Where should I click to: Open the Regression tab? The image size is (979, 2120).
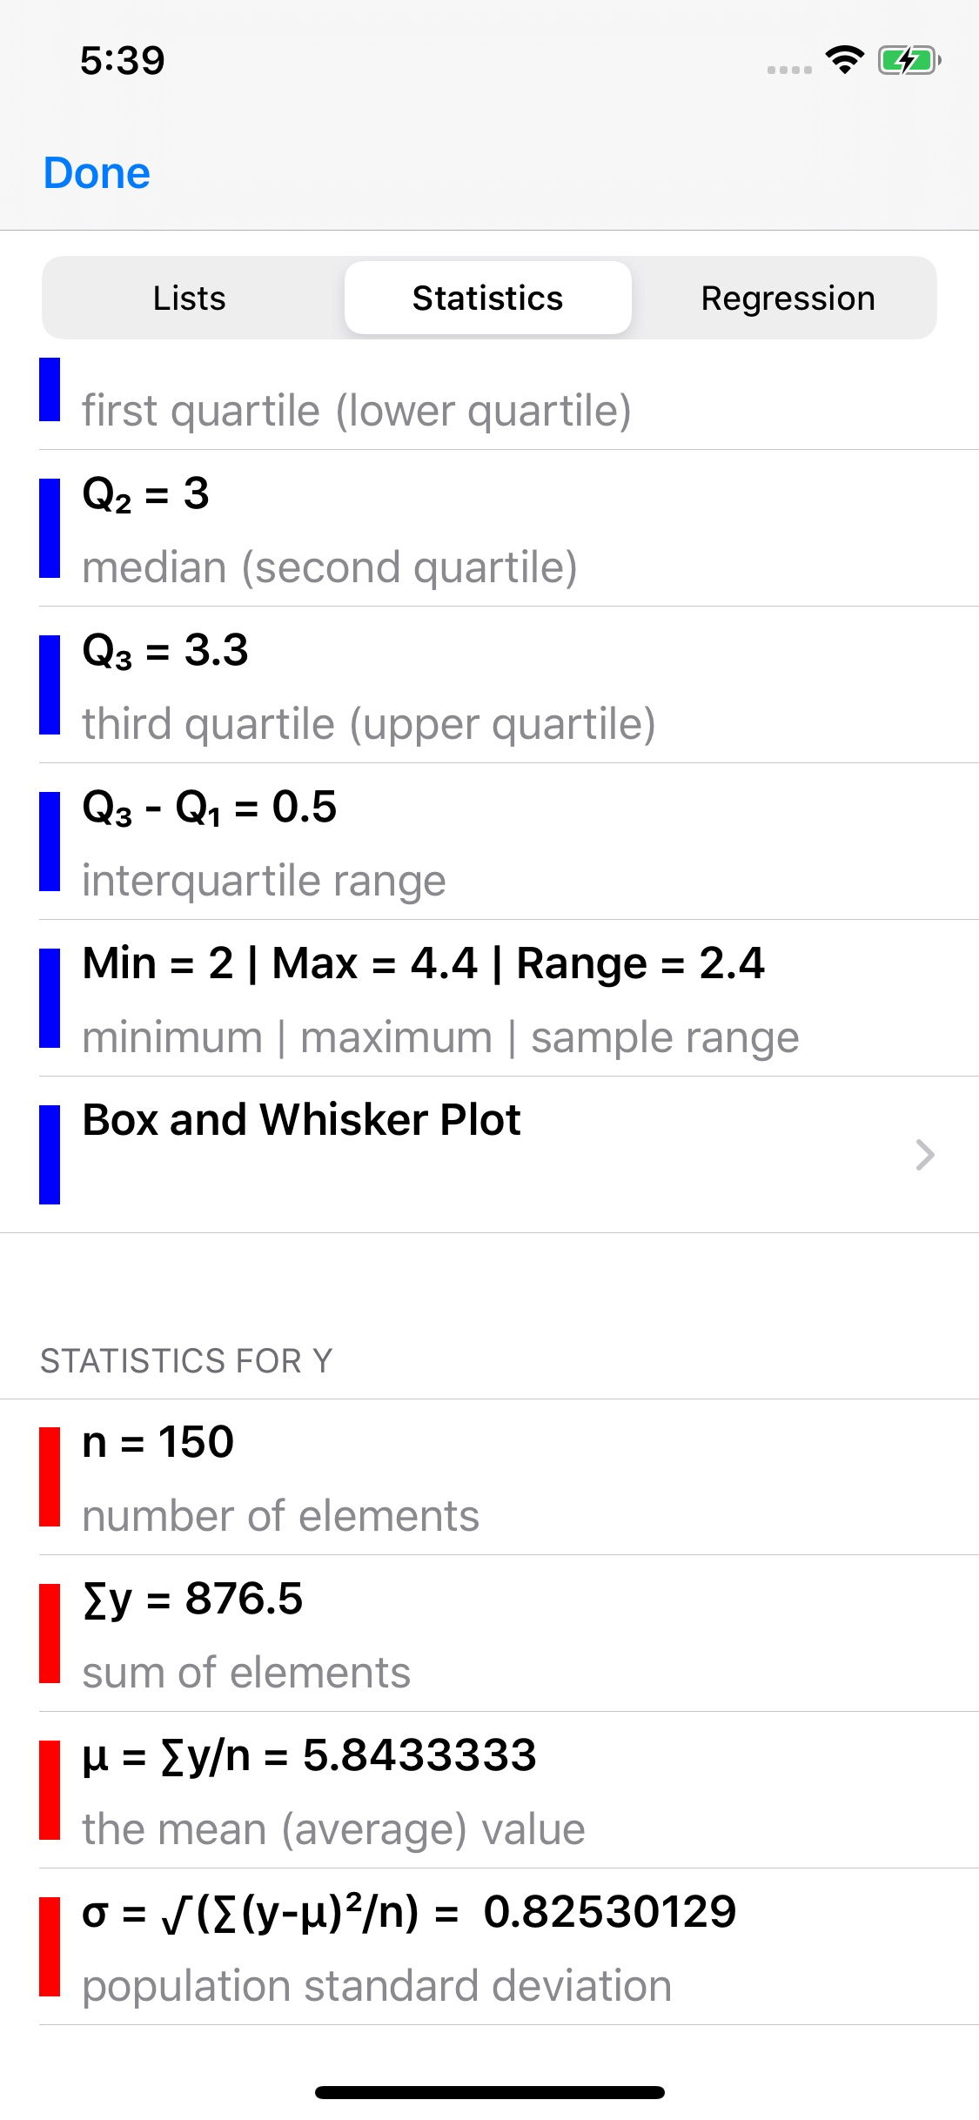788,299
